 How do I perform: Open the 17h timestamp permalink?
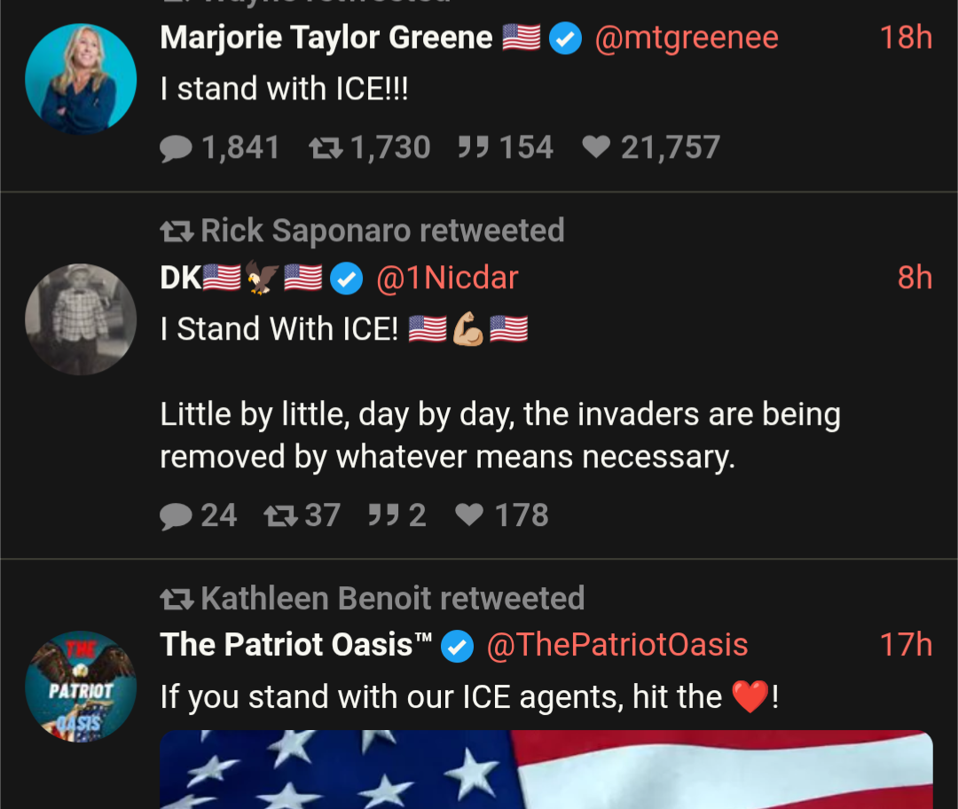click(906, 645)
